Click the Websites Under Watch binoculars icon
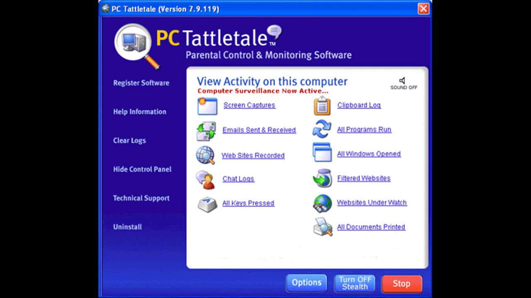Viewport: 531px width, 298px height. 322,203
